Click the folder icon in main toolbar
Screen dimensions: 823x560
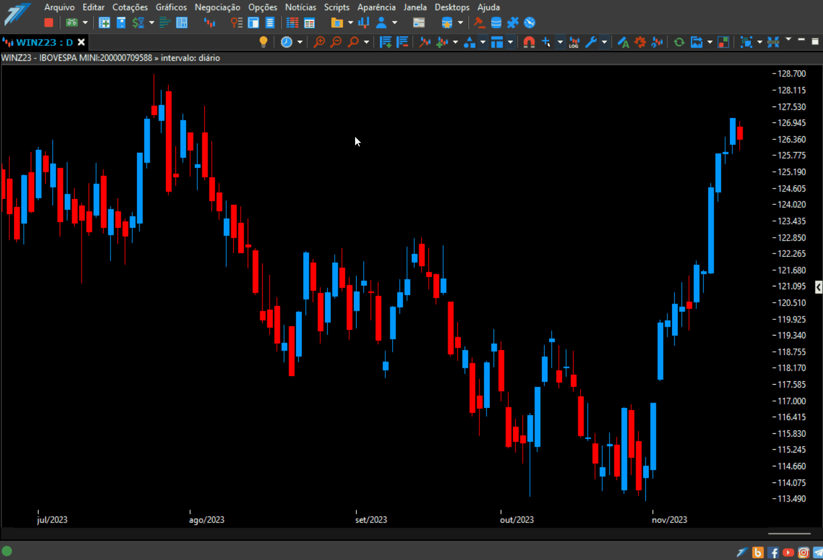337,23
